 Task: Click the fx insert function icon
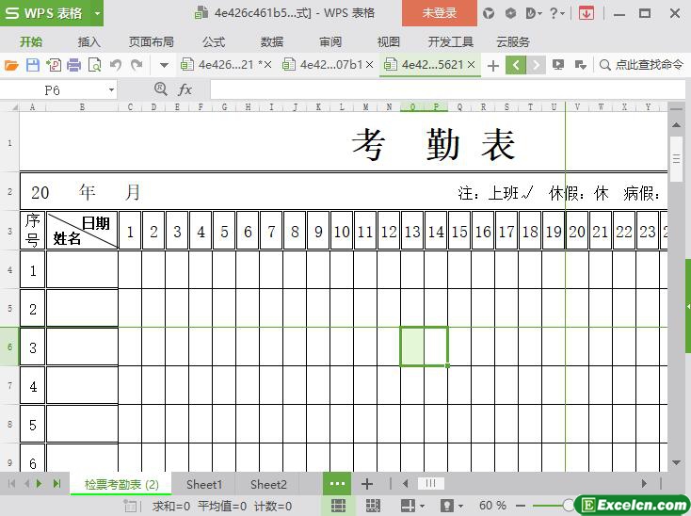(x=185, y=89)
